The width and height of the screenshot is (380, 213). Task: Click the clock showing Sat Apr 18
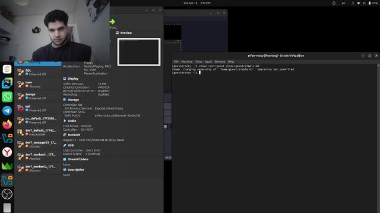point(197,3)
